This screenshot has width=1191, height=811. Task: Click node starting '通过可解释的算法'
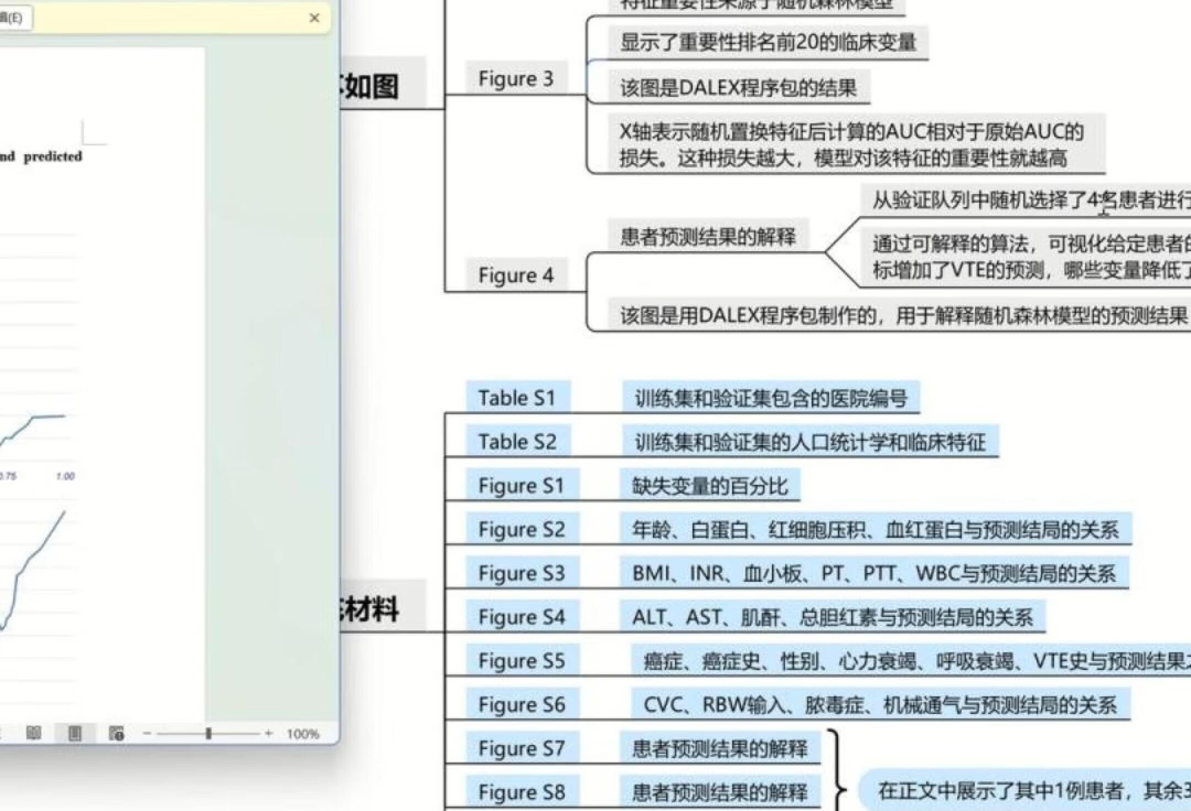1026,257
